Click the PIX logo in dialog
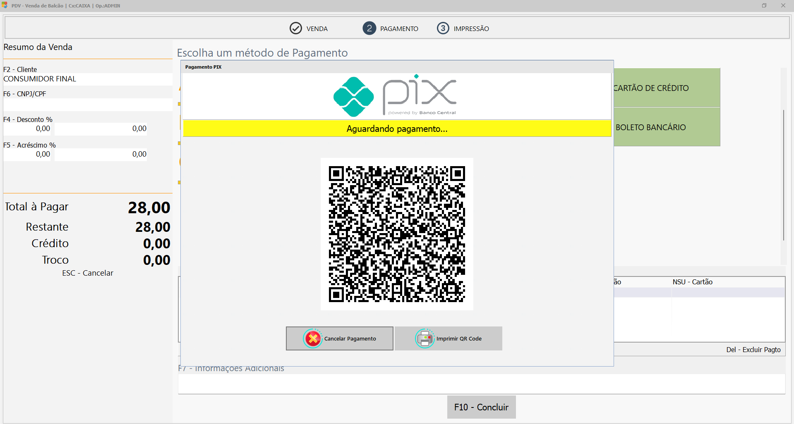This screenshot has height=424, width=794. click(395, 96)
